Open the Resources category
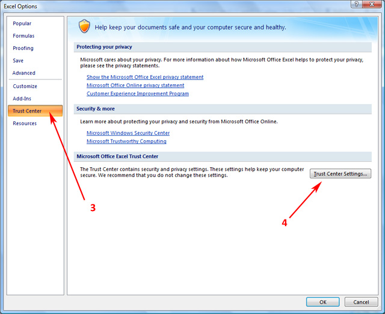The width and height of the screenshot is (385, 314). 25,123
